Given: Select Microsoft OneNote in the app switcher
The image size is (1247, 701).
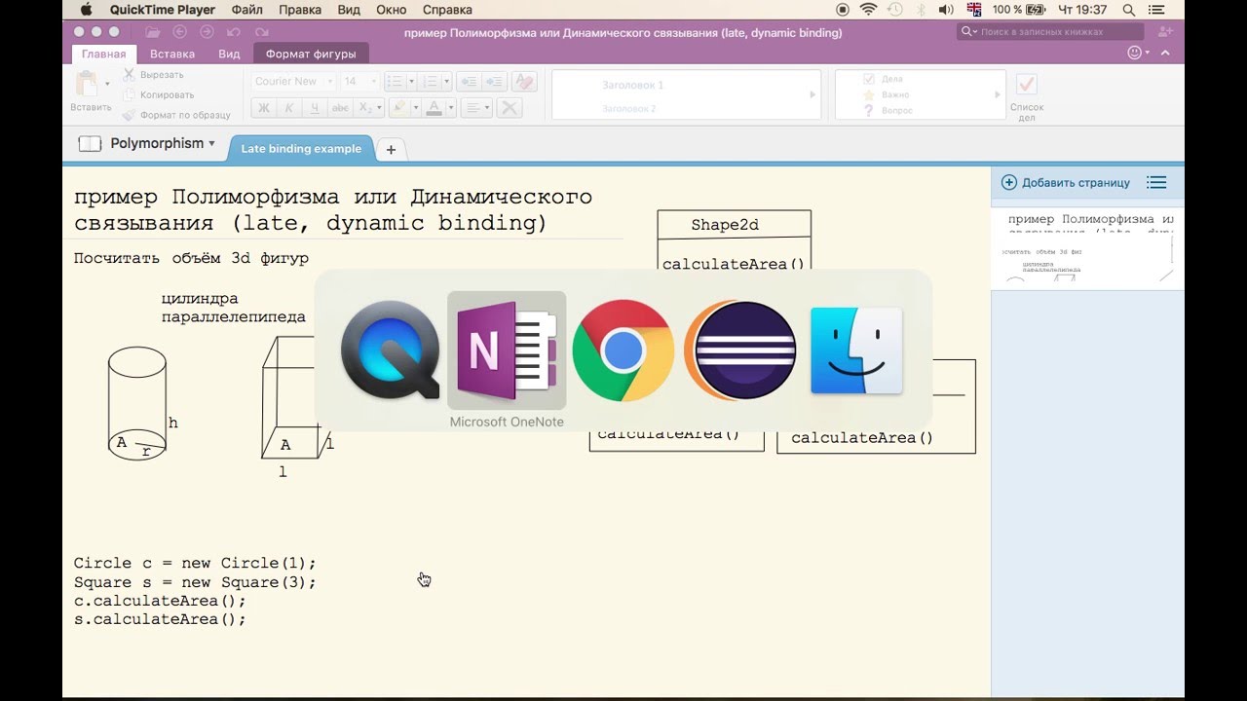Looking at the screenshot, I should click(x=507, y=350).
